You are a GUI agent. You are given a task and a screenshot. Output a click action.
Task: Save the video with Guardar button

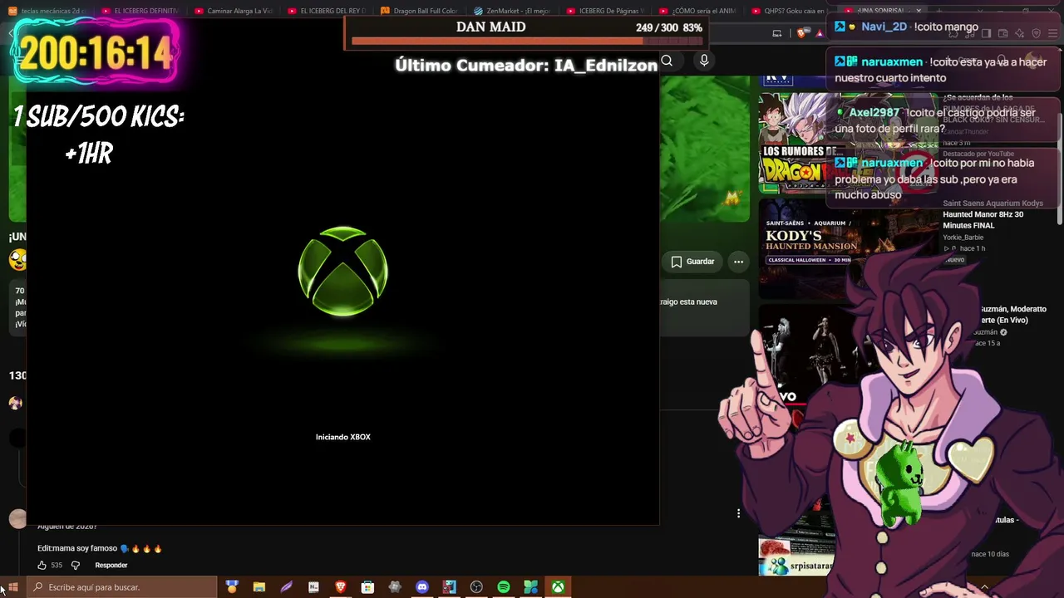692,262
